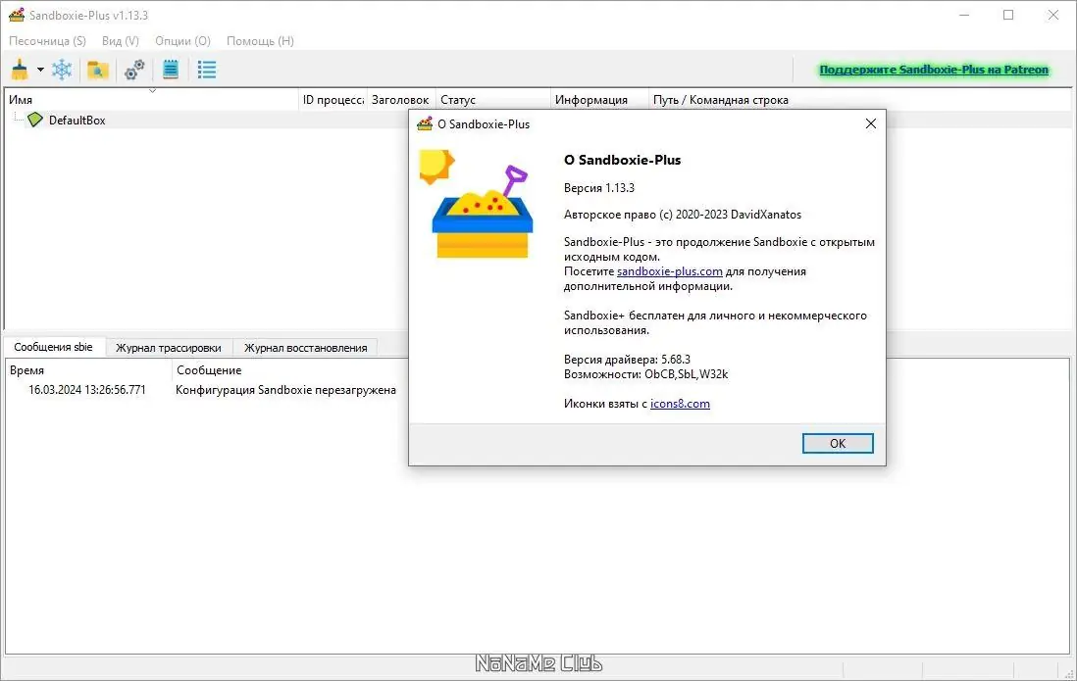
Task: Switch to Сообщения sbie tab
Action: click(x=54, y=347)
